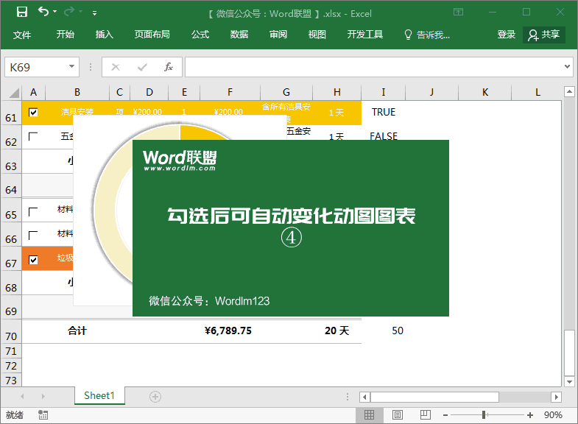
Task: Switch to the 插入 ribbon tab
Action: (x=105, y=35)
